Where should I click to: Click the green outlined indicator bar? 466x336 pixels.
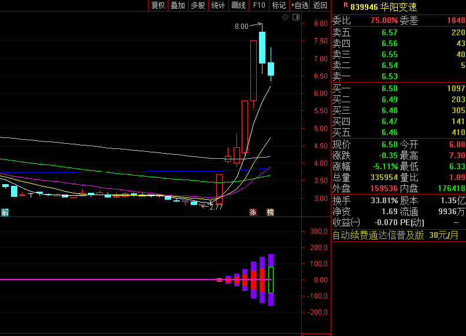tap(271, 280)
